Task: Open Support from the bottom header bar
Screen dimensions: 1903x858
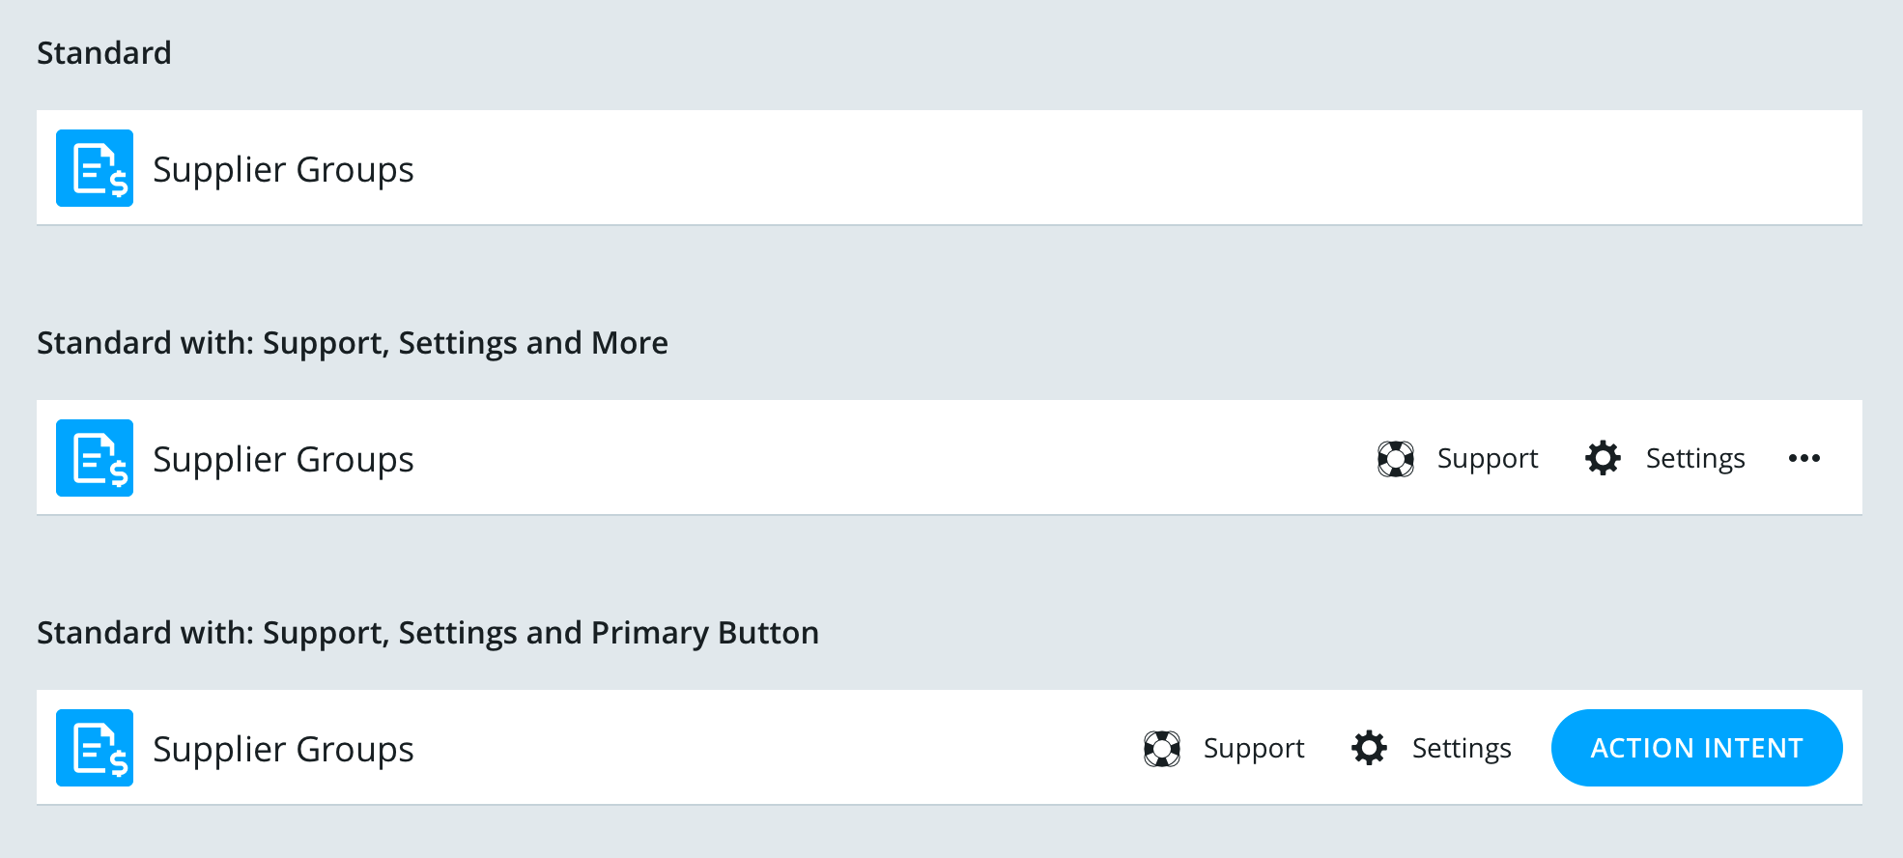Action: tap(1253, 747)
